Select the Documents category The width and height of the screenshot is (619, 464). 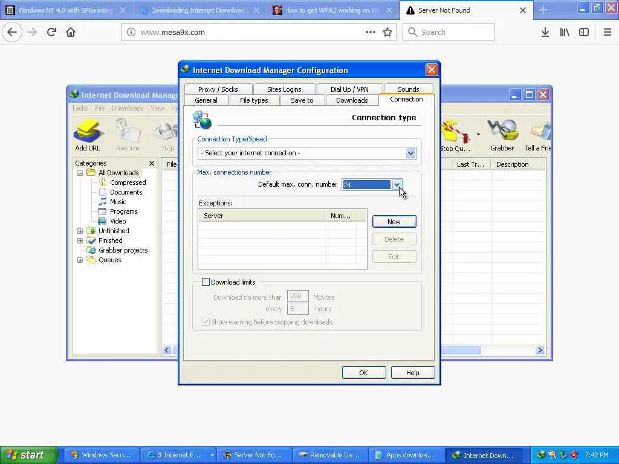(x=126, y=192)
